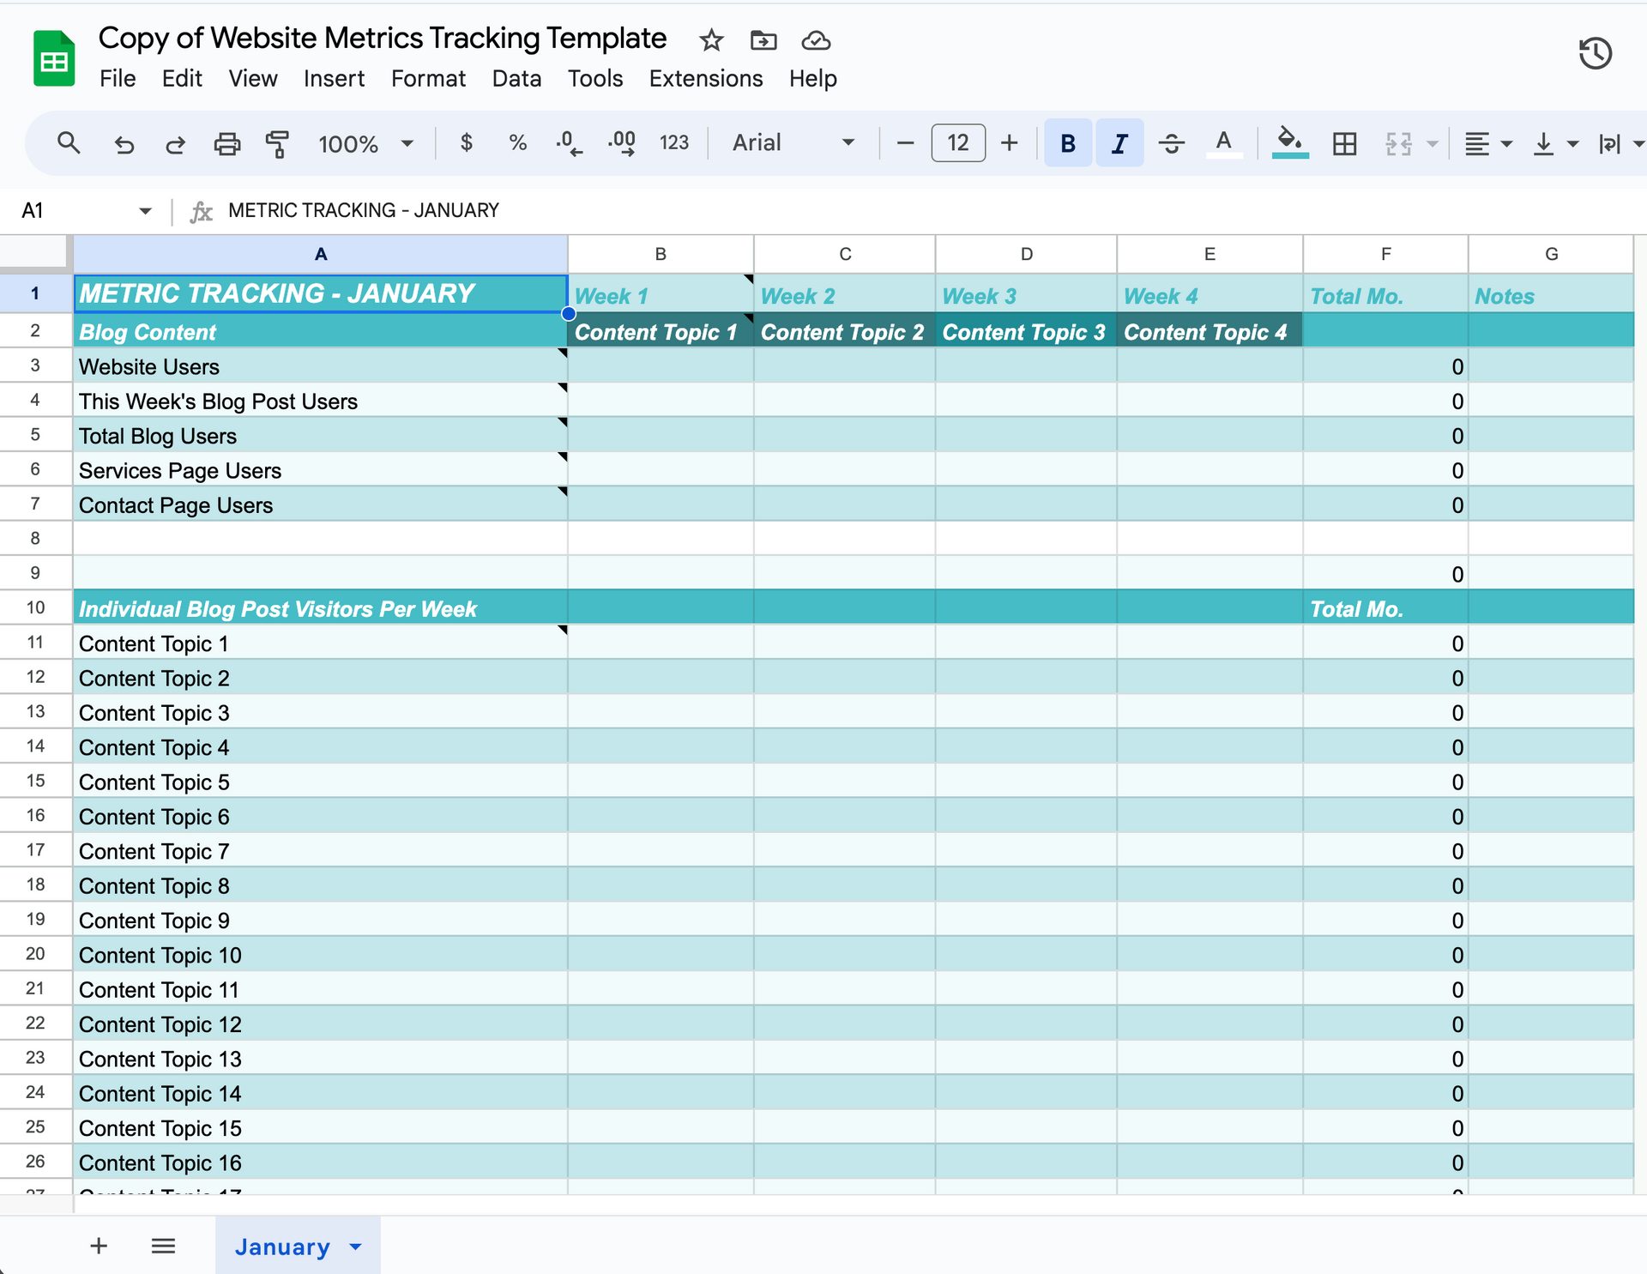Select the Redo icon
The image size is (1647, 1274).
pos(175,143)
